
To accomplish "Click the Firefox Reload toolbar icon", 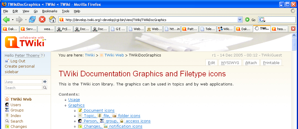I will 32,20.
